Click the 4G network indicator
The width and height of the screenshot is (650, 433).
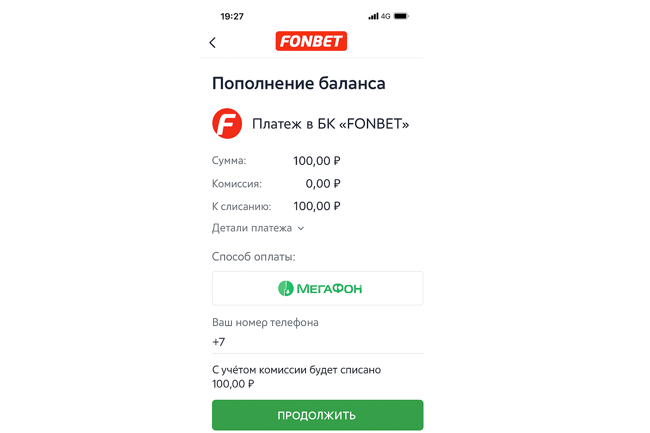(x=386, y=16)
